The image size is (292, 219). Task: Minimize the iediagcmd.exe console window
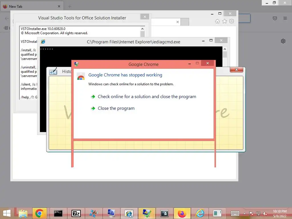coord(203,40)
